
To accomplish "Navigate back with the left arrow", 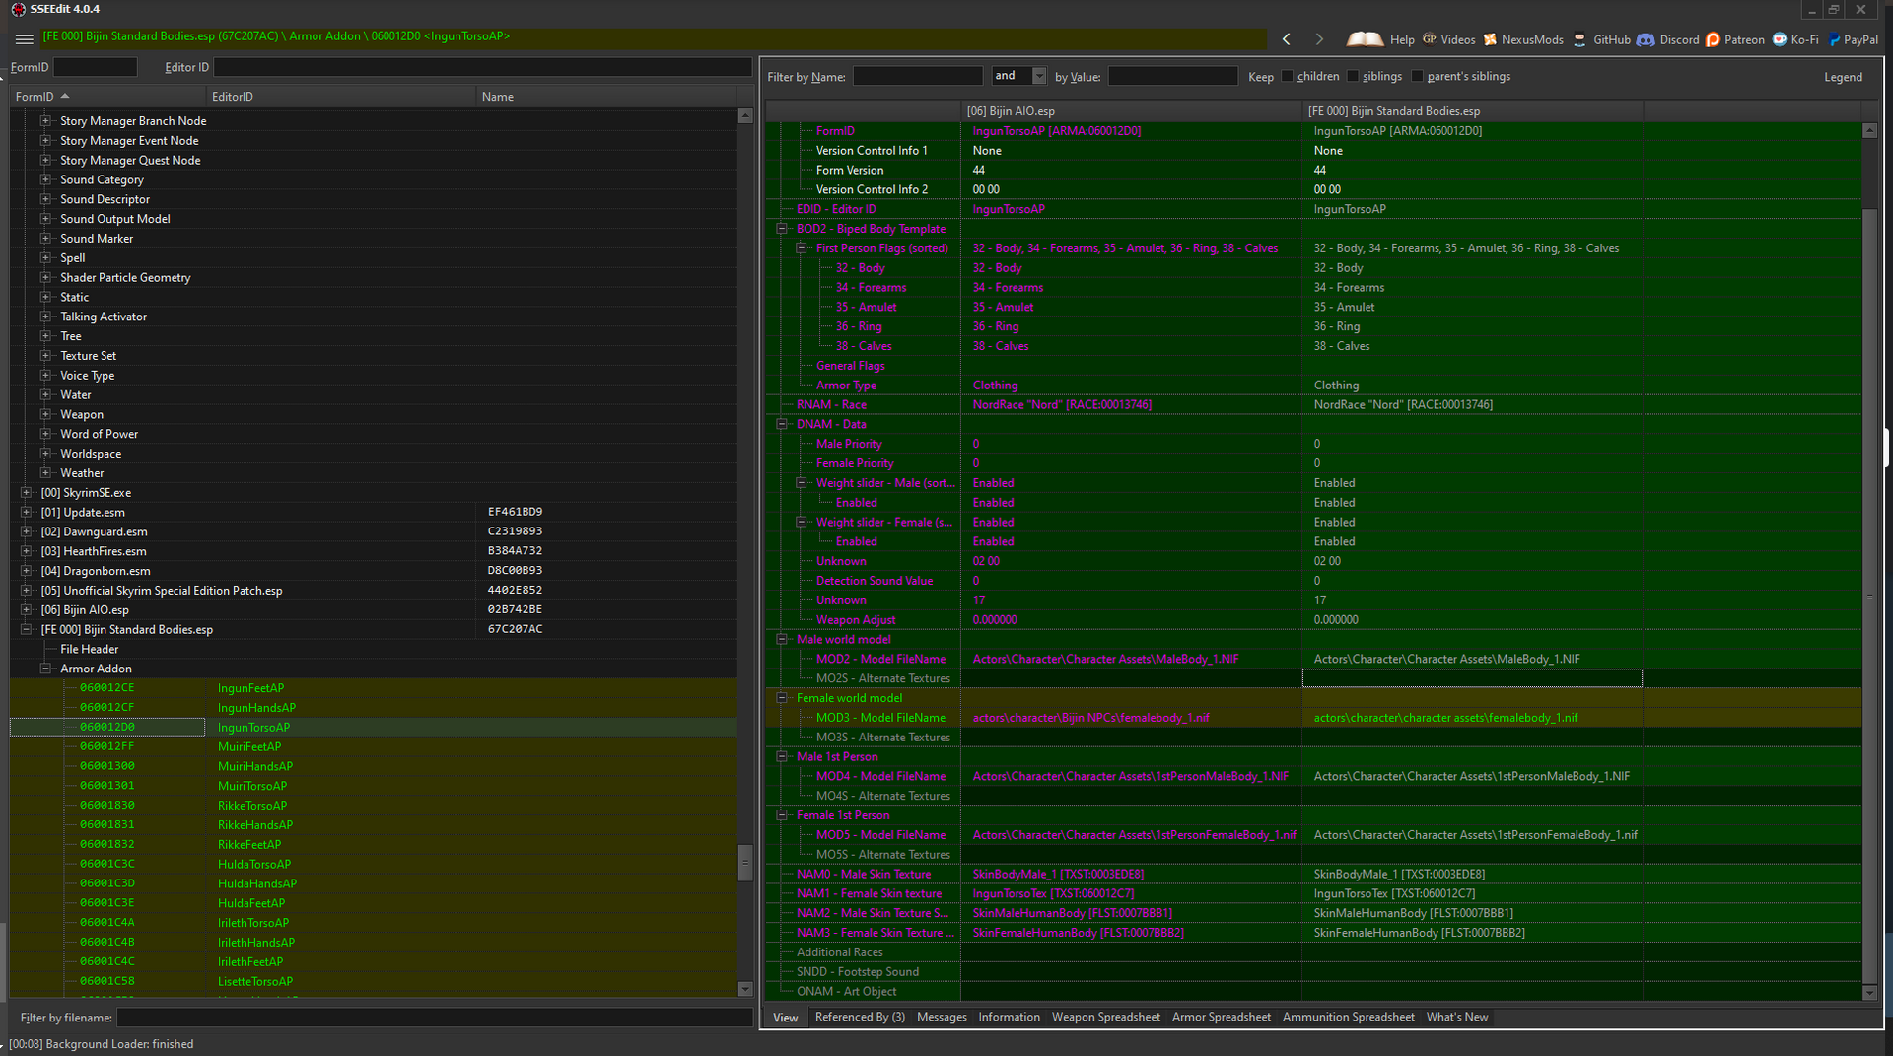I will (x=1286, y=39).
